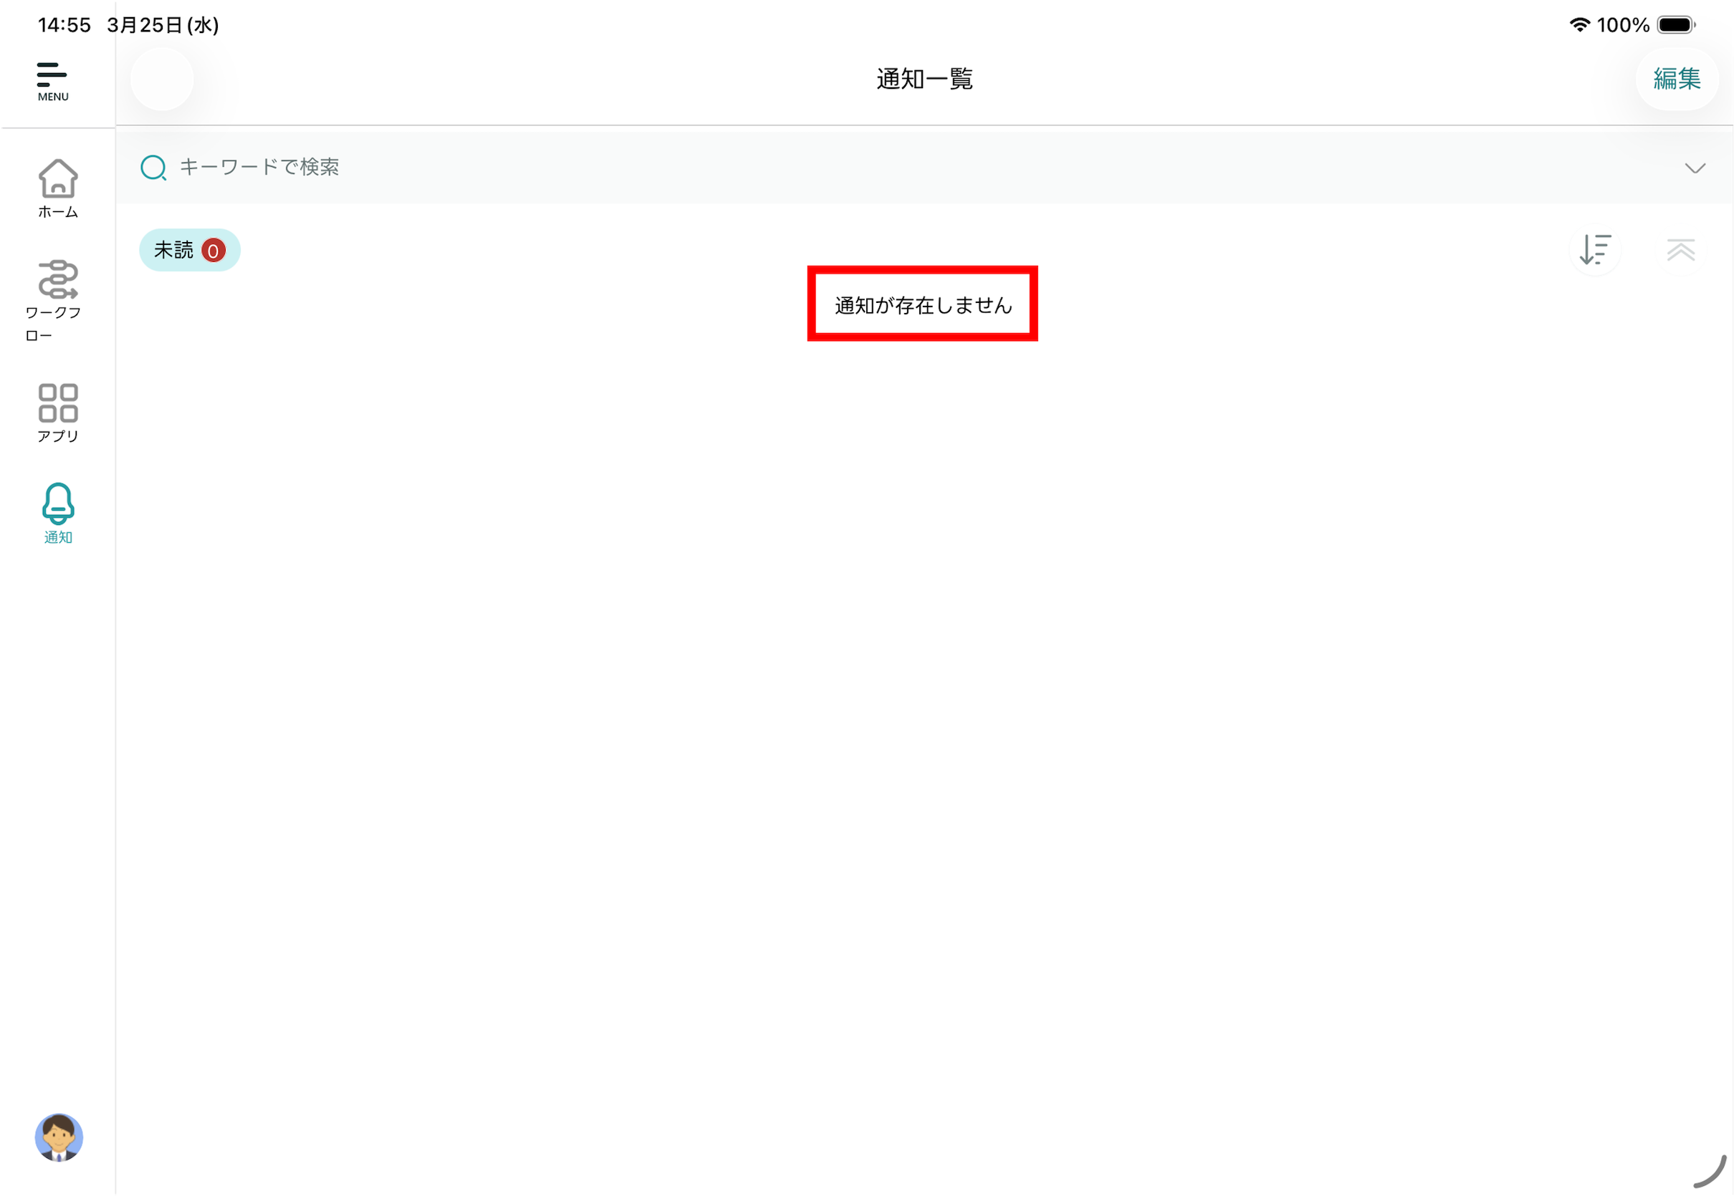Screen dimensions: 1734x1196
Task: Click the search magnifier icon
Action: coord(153,168)
